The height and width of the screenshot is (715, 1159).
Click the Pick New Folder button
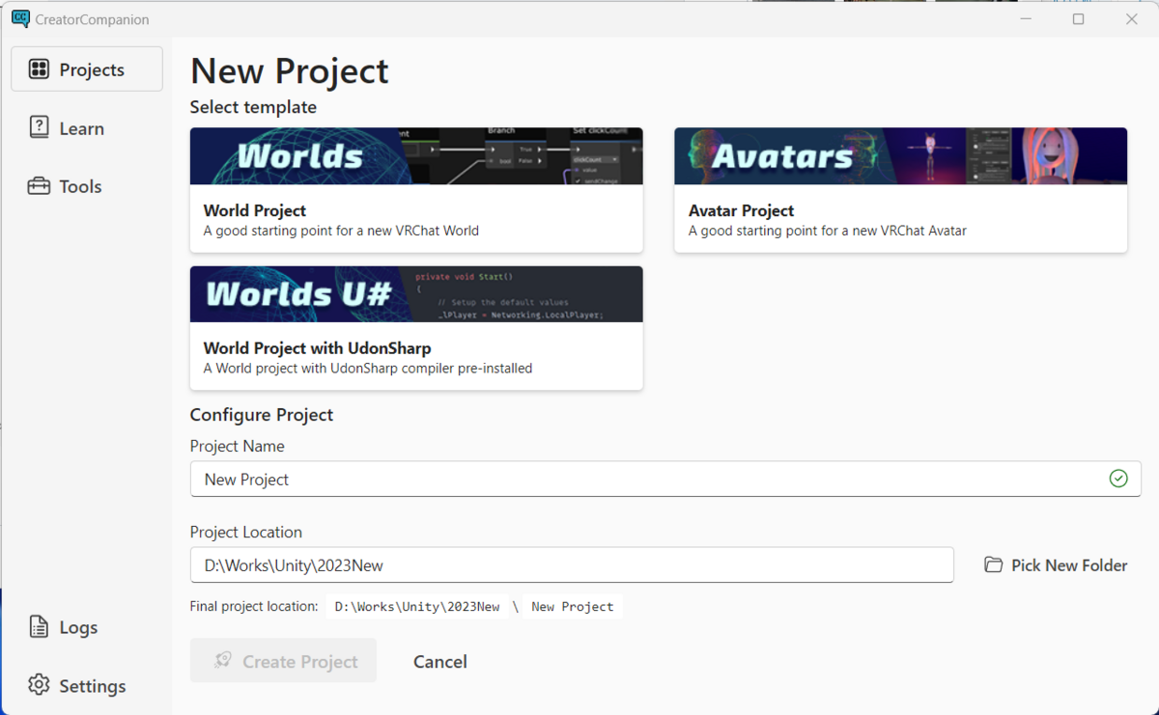(1056, 565)
